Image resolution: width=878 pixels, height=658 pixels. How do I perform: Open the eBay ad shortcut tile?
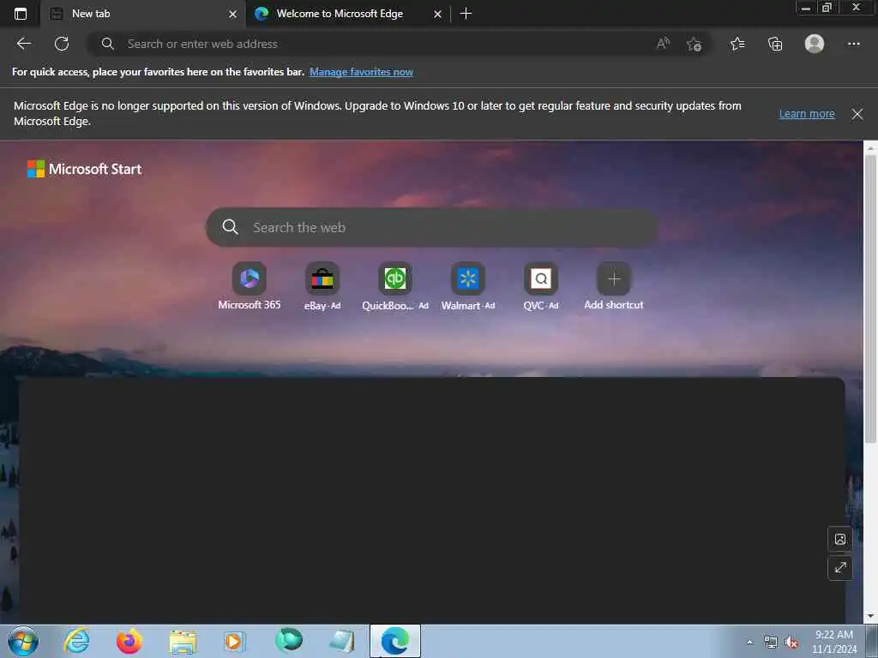point(322,286)
